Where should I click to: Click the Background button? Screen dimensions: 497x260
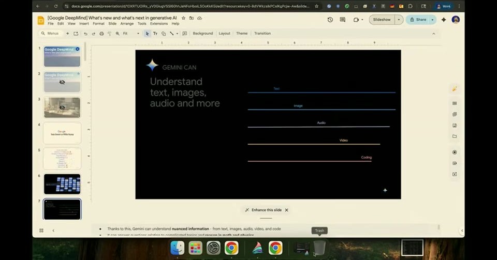[203, 34]
